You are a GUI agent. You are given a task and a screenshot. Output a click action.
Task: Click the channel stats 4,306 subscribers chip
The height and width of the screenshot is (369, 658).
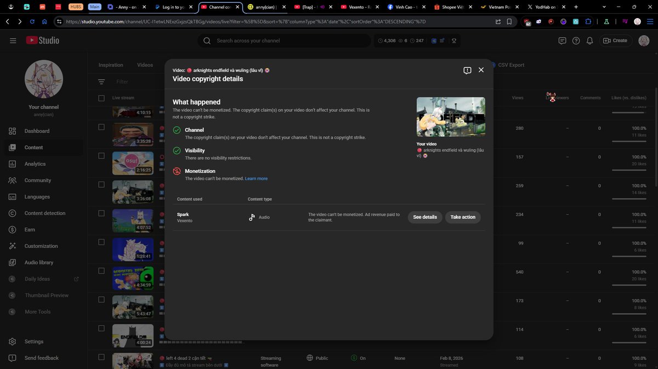tap(387, 41)
